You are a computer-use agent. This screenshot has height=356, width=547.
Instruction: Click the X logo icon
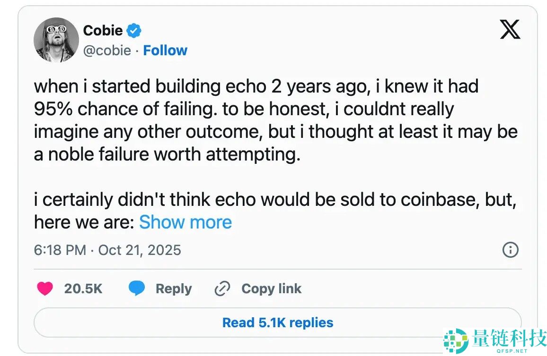[511, 29]
